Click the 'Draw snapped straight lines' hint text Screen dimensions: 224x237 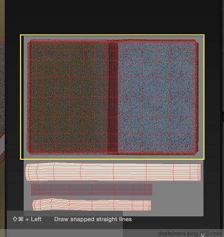[x=93, y=219]
